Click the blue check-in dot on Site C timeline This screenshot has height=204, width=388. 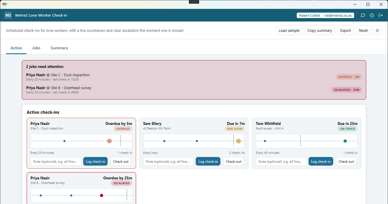pyautogui.click(x=64, y=141)
